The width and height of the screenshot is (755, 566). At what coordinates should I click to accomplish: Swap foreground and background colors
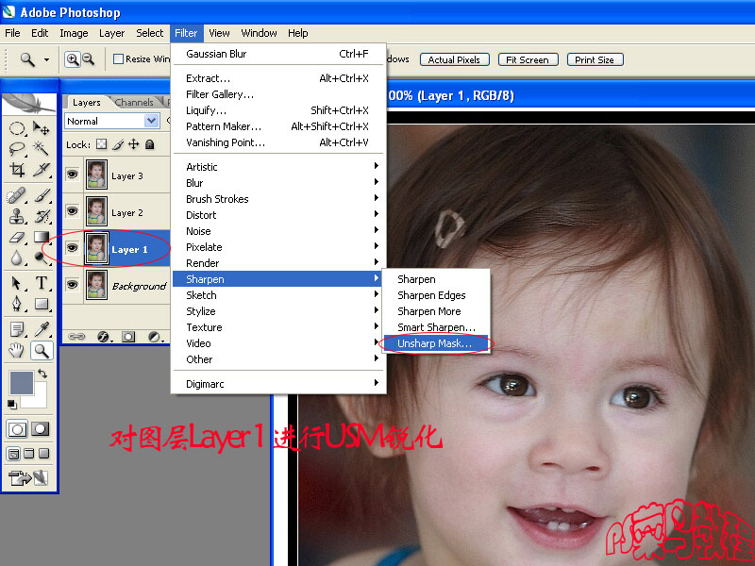42,374
